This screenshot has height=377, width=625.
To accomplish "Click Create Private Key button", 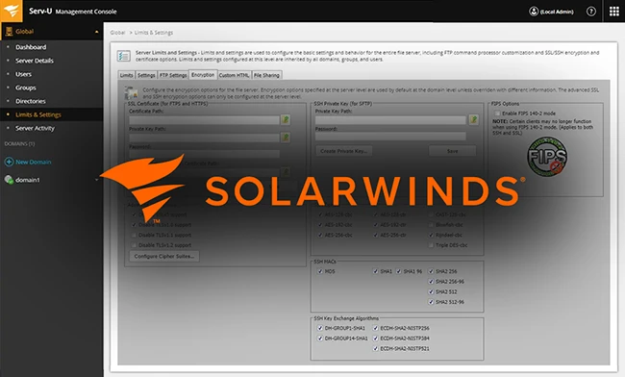I will click(x=344, y=151).
